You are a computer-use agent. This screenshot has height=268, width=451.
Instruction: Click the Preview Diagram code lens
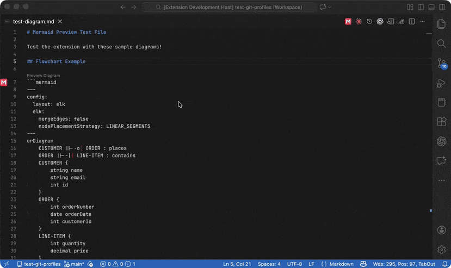pos(44,76)
